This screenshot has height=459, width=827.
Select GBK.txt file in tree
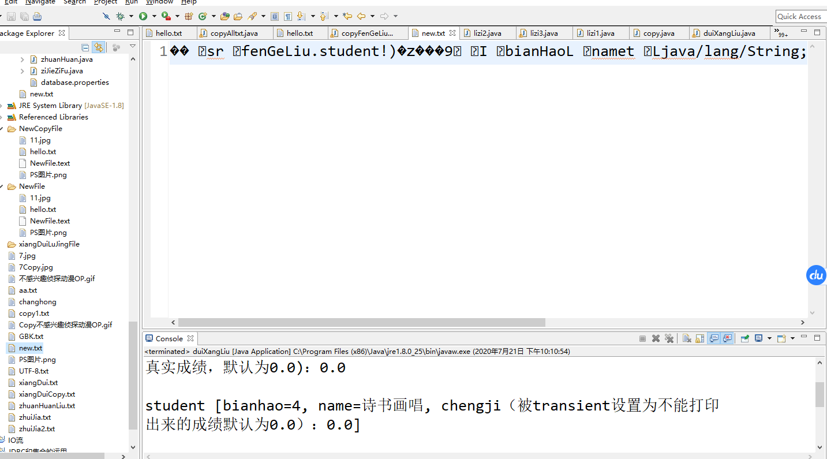(x=31, y=337)
